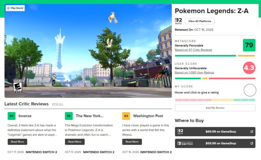Open Based on 1,090 User Ratings link
261x160 pixels.
194,72
